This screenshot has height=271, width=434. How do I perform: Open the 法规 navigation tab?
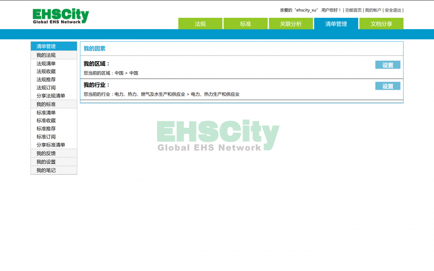coord(200,24)
